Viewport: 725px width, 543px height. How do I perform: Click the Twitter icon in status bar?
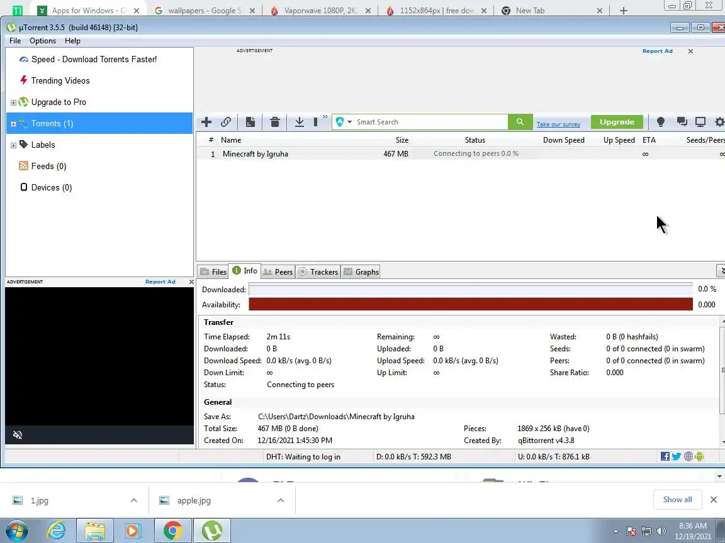tap(677, 457)
